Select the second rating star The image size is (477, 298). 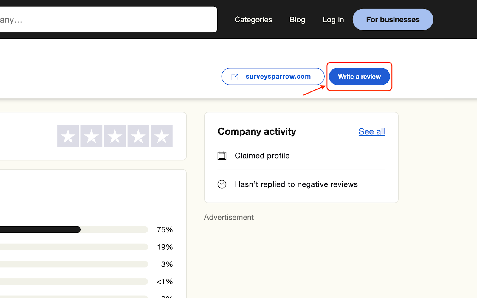click(x=92, y=136)
